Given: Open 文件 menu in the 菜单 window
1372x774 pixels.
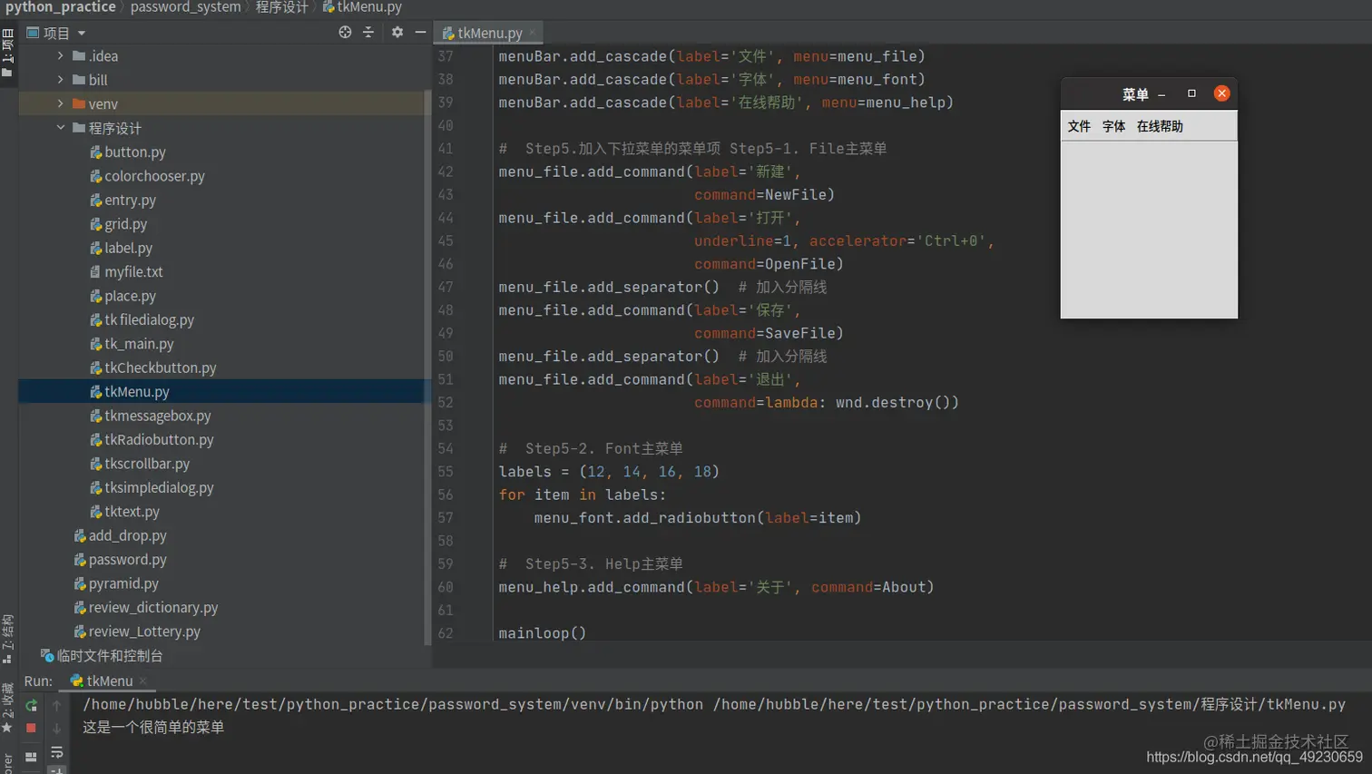Looking at the screenshot, I should (1079, 126).
